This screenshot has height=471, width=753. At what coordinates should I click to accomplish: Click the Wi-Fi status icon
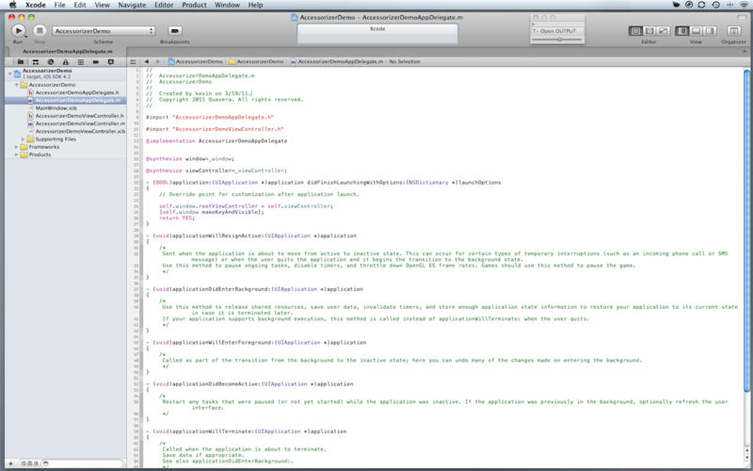[x=744, y=5]
